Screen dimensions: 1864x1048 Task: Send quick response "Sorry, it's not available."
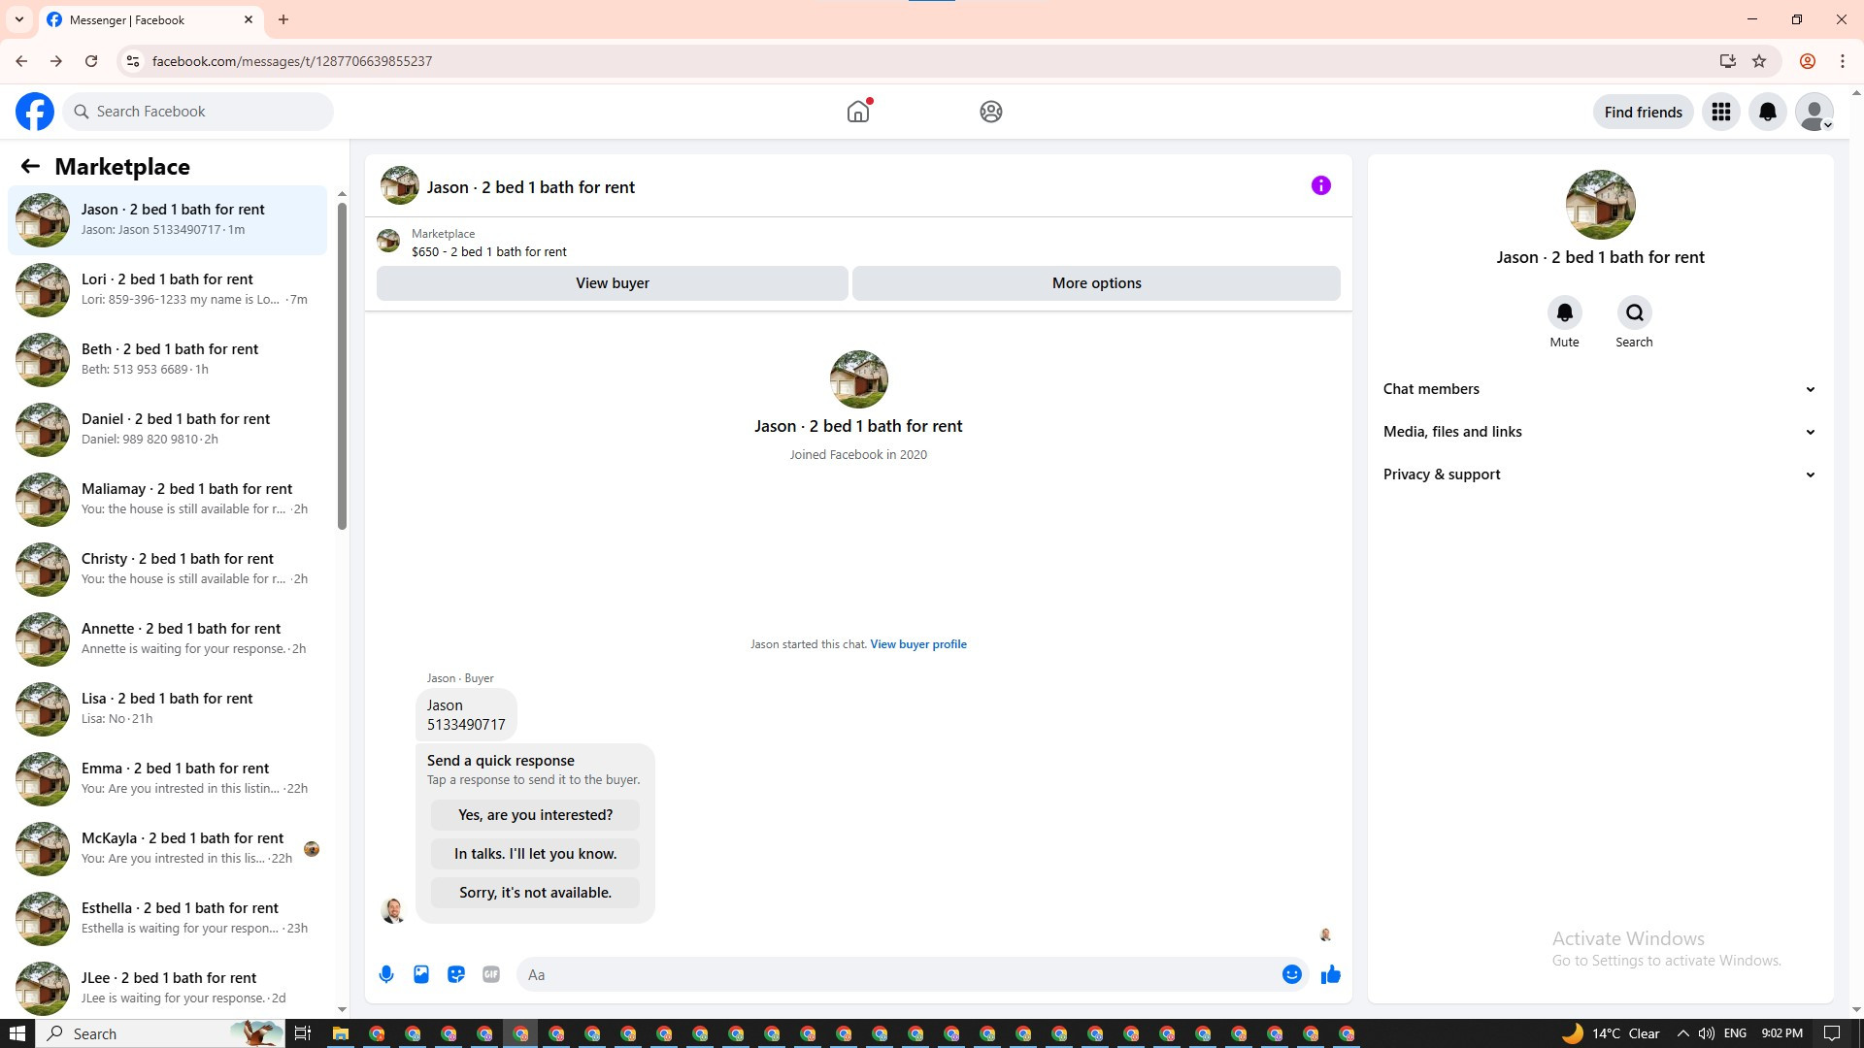[x=535, y=893]
